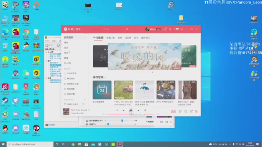Collapse the 显示 tree node in NVIDIA panel

tap(46, 61)
